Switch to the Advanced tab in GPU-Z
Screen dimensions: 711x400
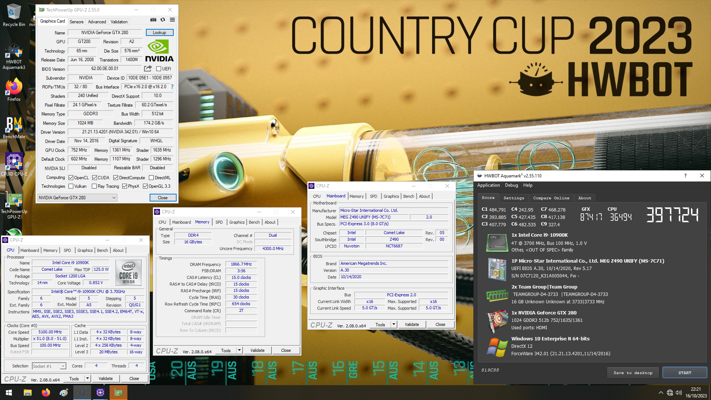point(97,22)
